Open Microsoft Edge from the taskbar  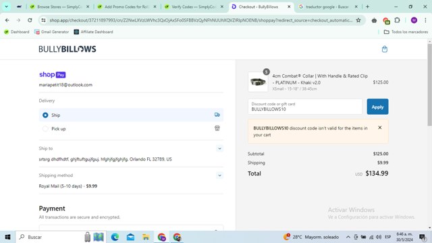pyautogui.click(x=115, y=237)
